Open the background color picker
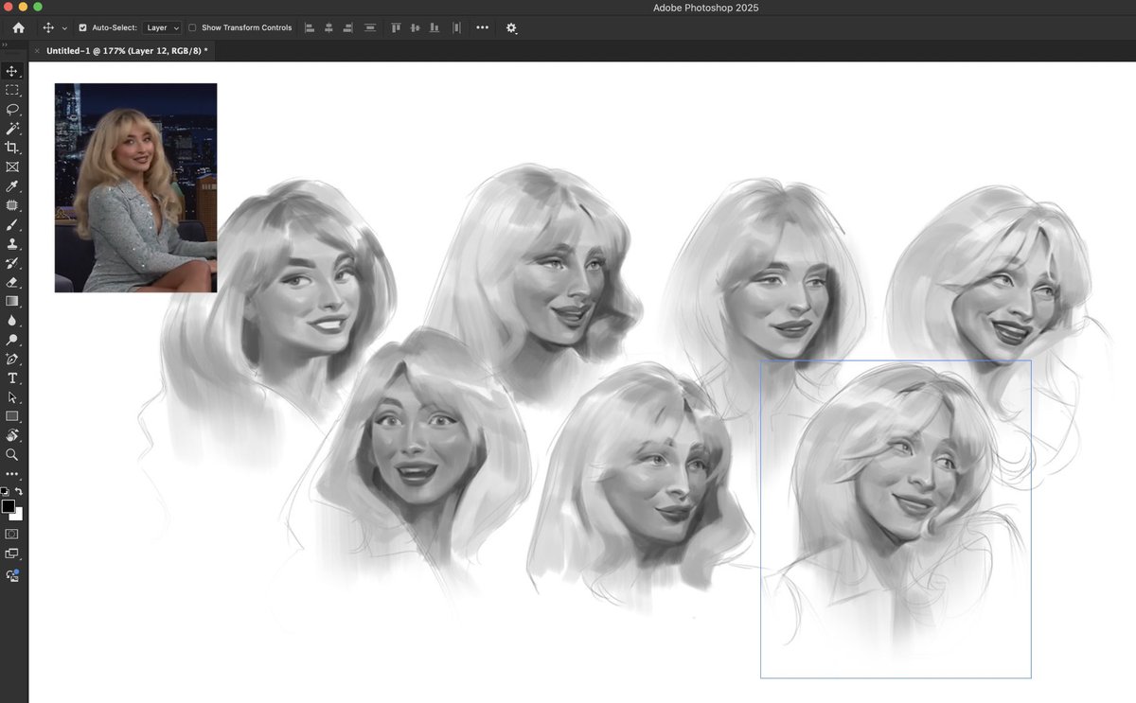1136x703 pixels. [19, 515]
